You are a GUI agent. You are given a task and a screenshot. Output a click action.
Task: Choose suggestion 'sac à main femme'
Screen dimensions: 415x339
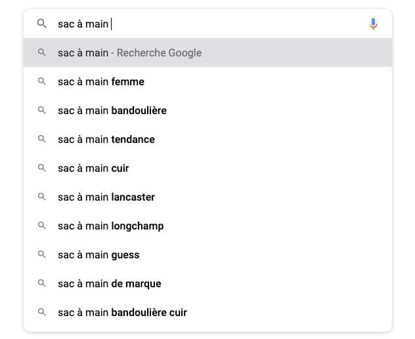point(207,82)
